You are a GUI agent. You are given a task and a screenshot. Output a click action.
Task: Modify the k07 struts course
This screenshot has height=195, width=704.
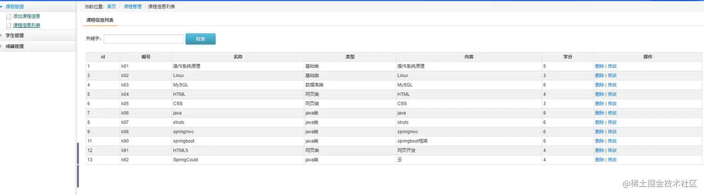(612, 122)
